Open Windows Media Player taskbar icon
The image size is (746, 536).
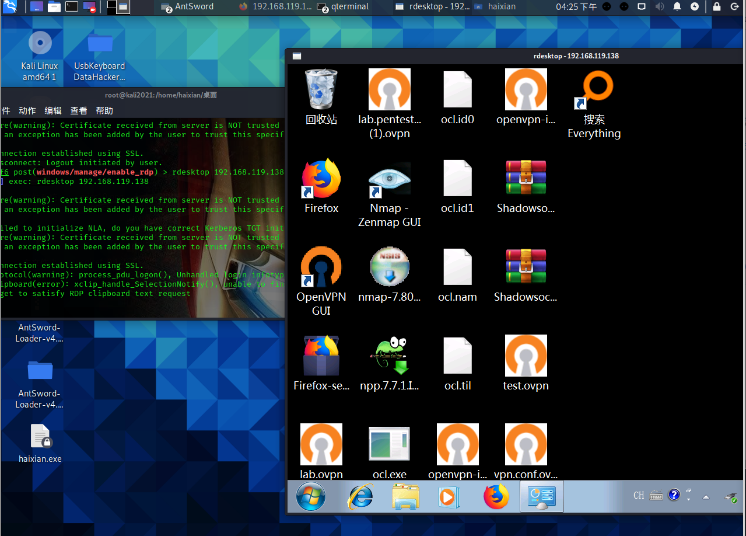[x=449, y=497]
